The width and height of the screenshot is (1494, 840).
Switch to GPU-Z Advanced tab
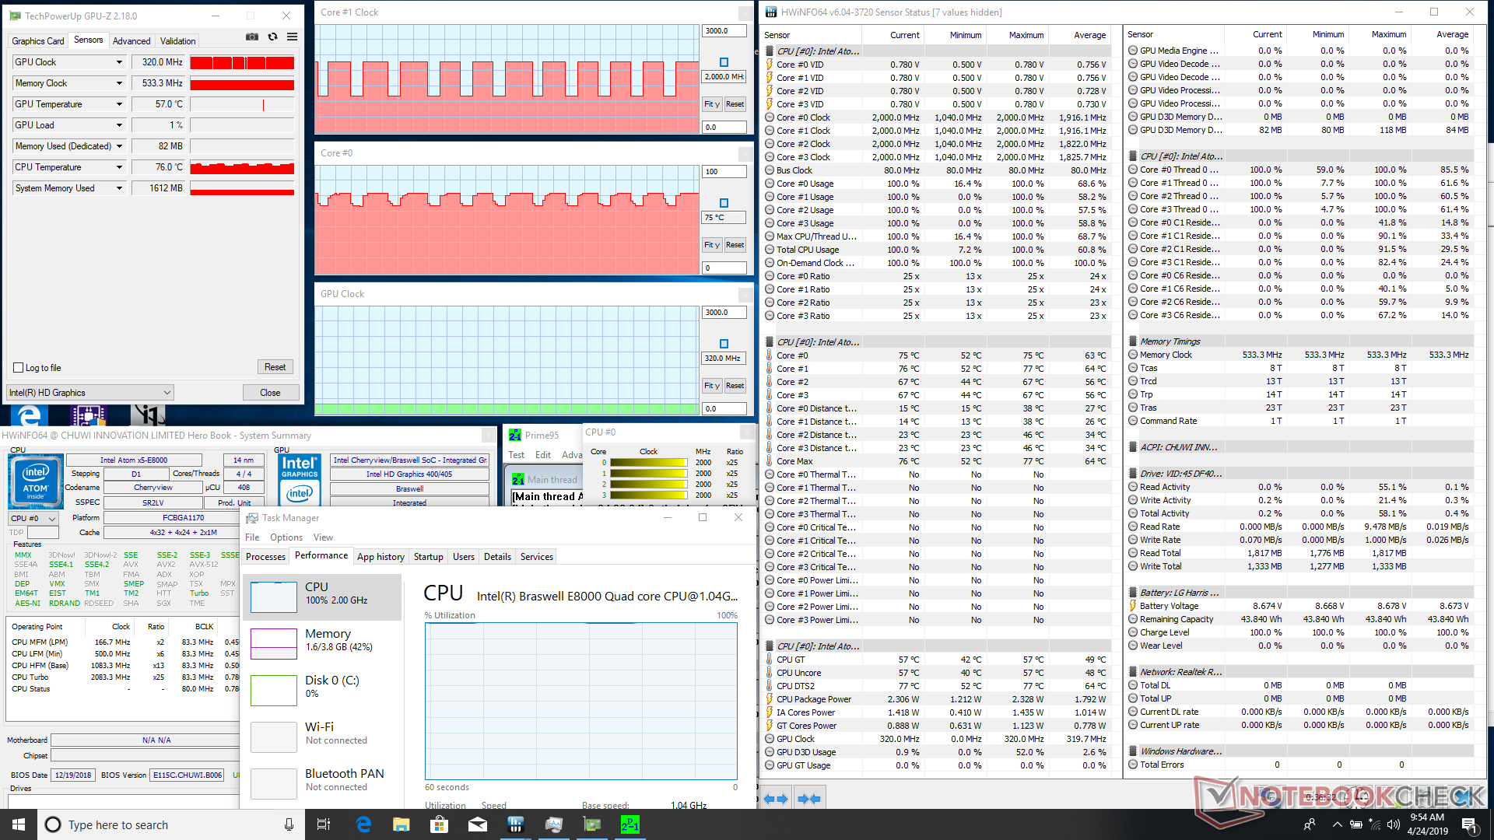pyautogui.click(x=132, y=41)
